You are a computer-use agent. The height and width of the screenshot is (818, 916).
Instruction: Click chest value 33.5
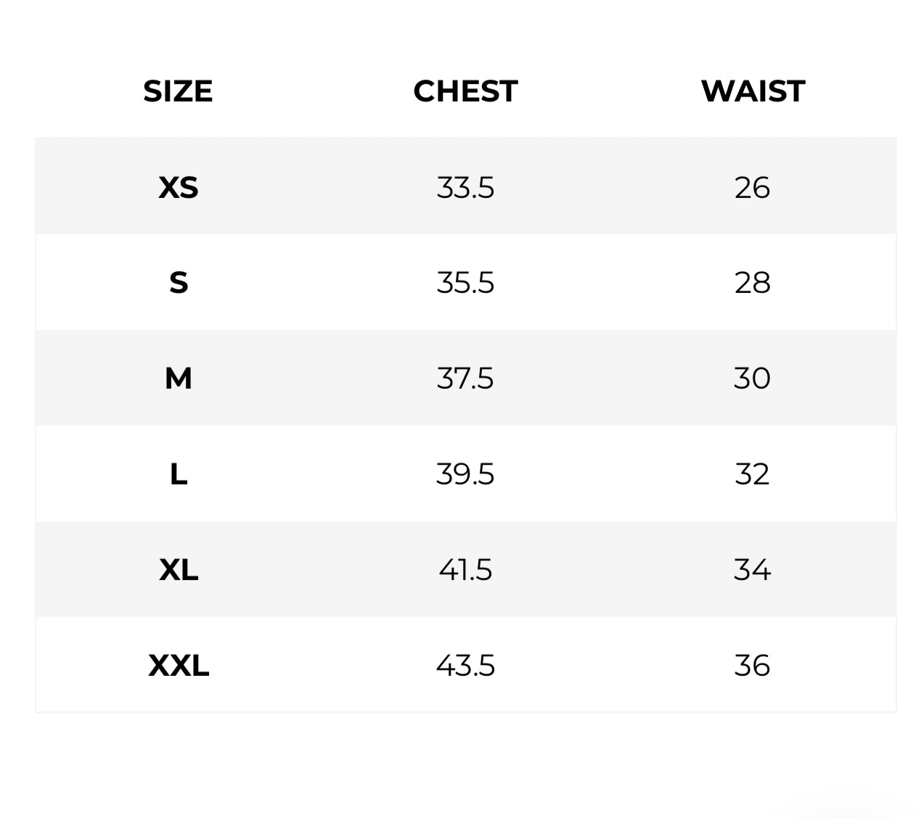click(465, 188)
